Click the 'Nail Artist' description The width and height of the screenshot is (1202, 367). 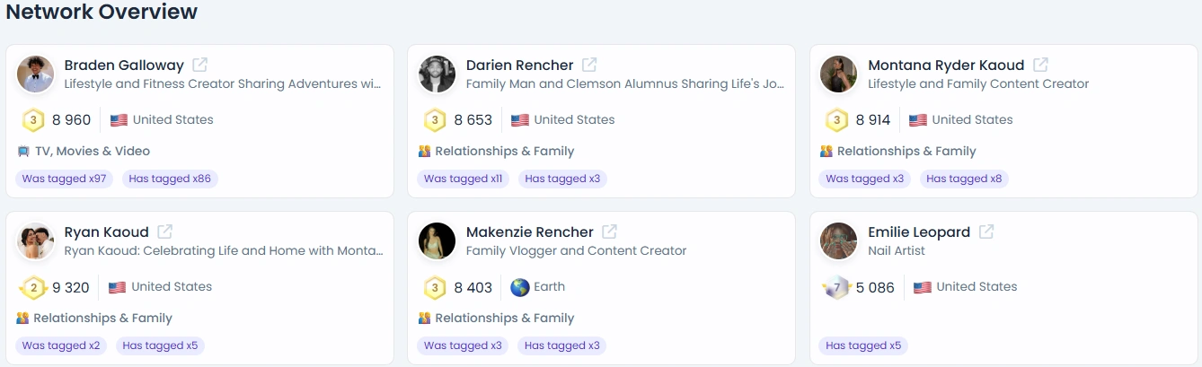[897, 251]
